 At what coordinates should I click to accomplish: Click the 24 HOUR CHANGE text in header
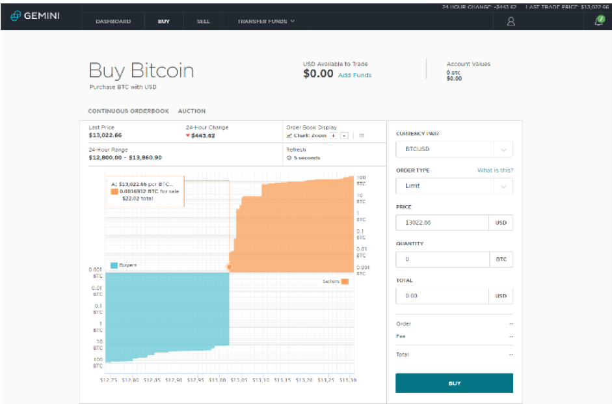[x=479, y=7]
